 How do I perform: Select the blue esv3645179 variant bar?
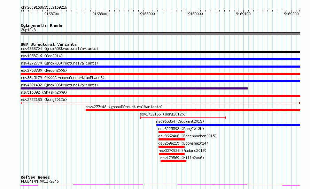[x=160, y=81]
